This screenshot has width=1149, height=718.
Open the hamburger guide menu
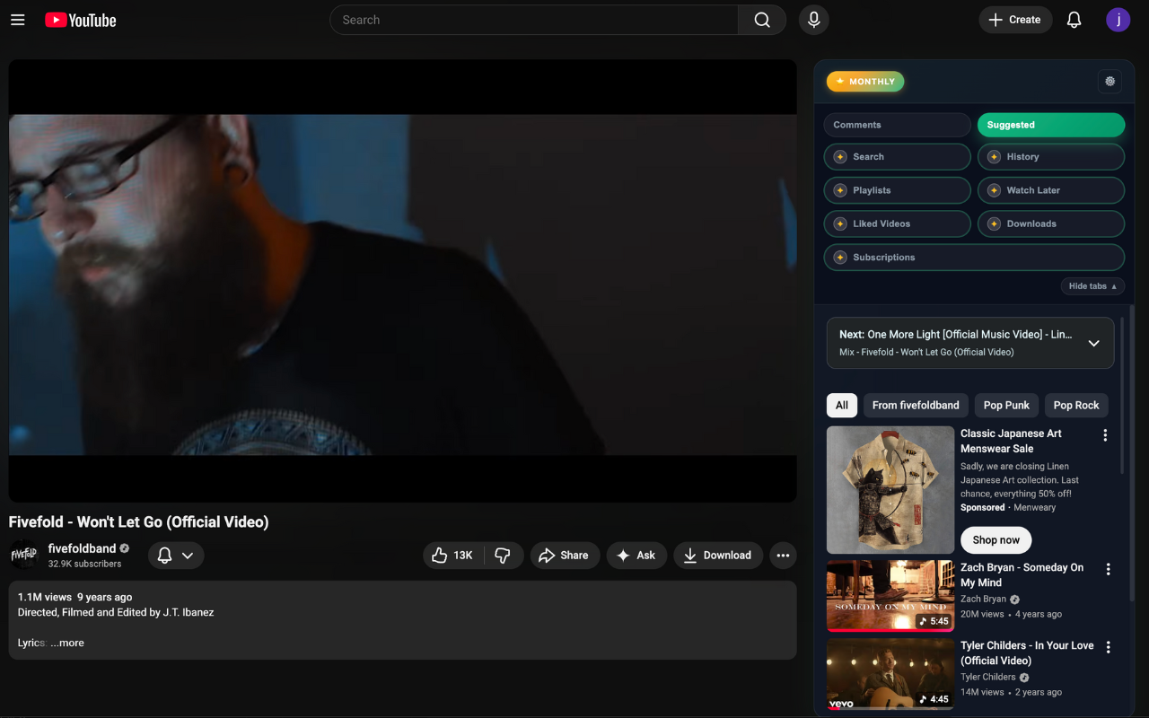click(17, 20)
